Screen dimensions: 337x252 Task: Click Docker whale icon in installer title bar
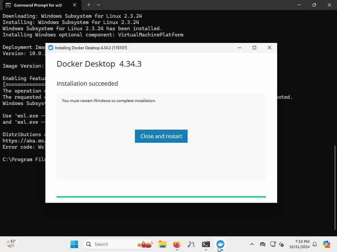[51, 48]
